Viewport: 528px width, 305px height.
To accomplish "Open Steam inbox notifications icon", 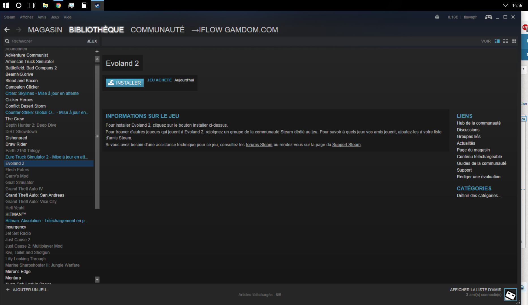I will pos(437,17).
